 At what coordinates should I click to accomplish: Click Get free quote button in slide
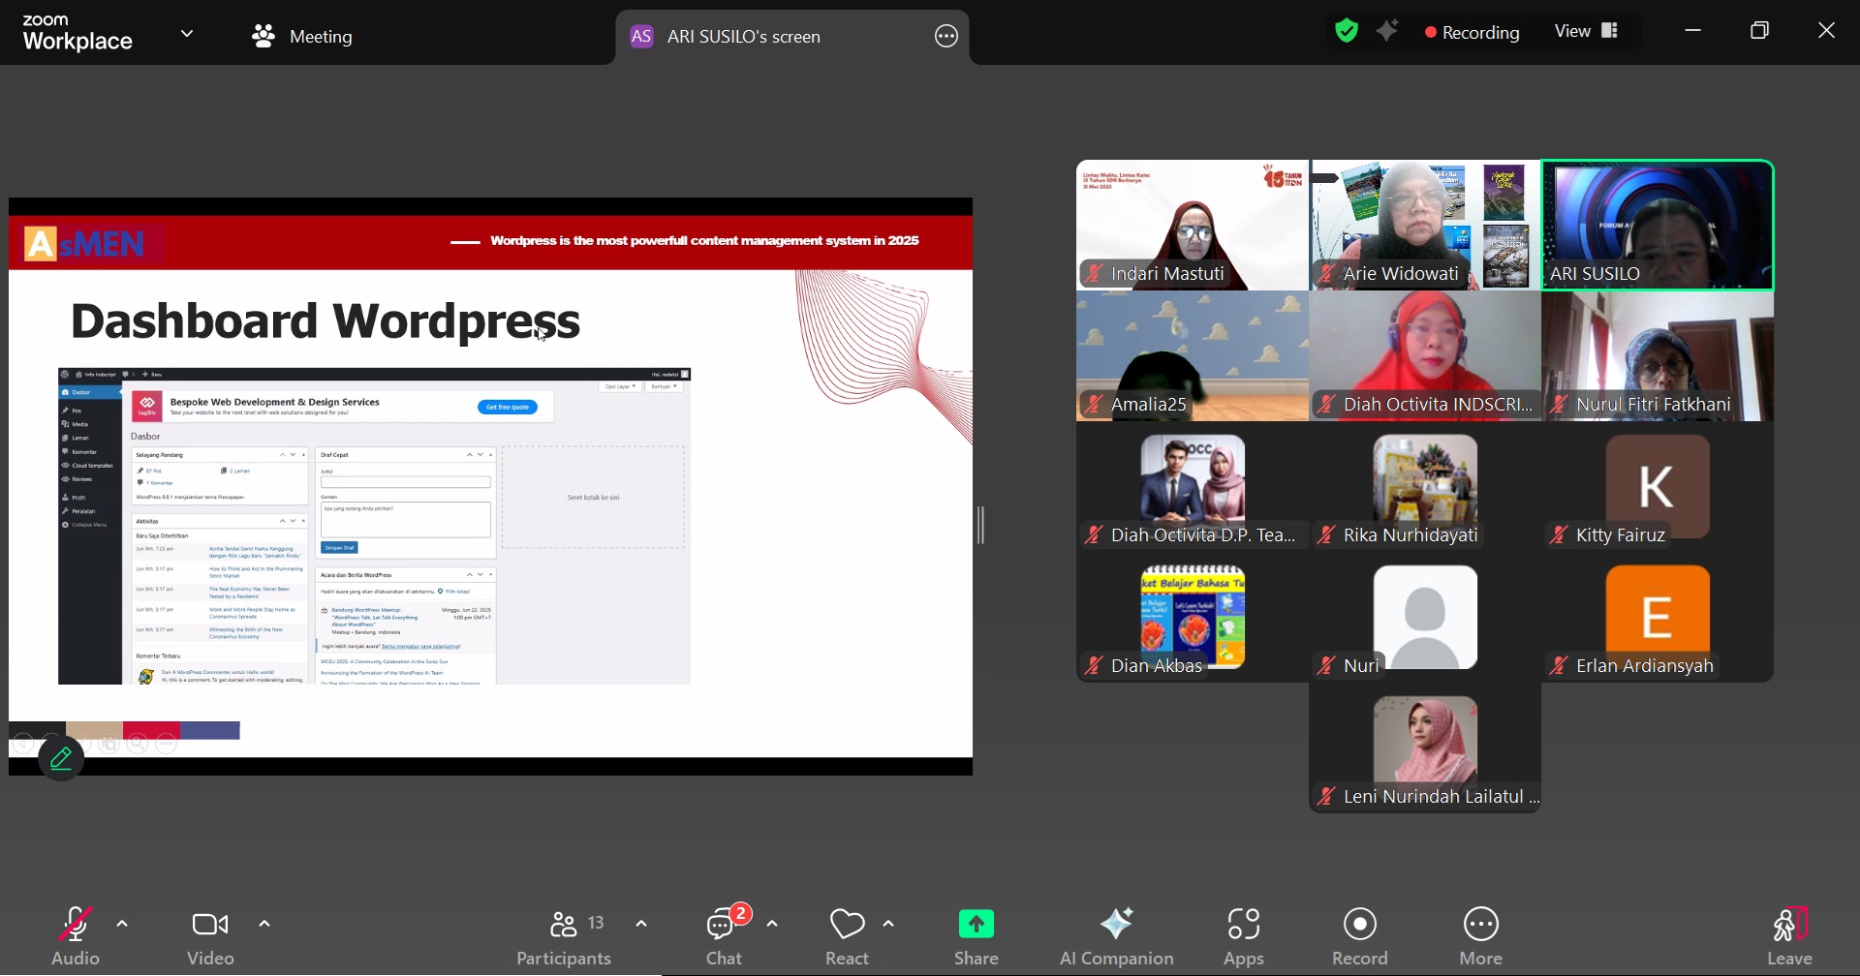pyautogui.click(x=508, y=407)
